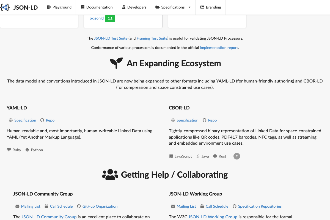Click the Developers flask icon

click(x=123, y=7)
